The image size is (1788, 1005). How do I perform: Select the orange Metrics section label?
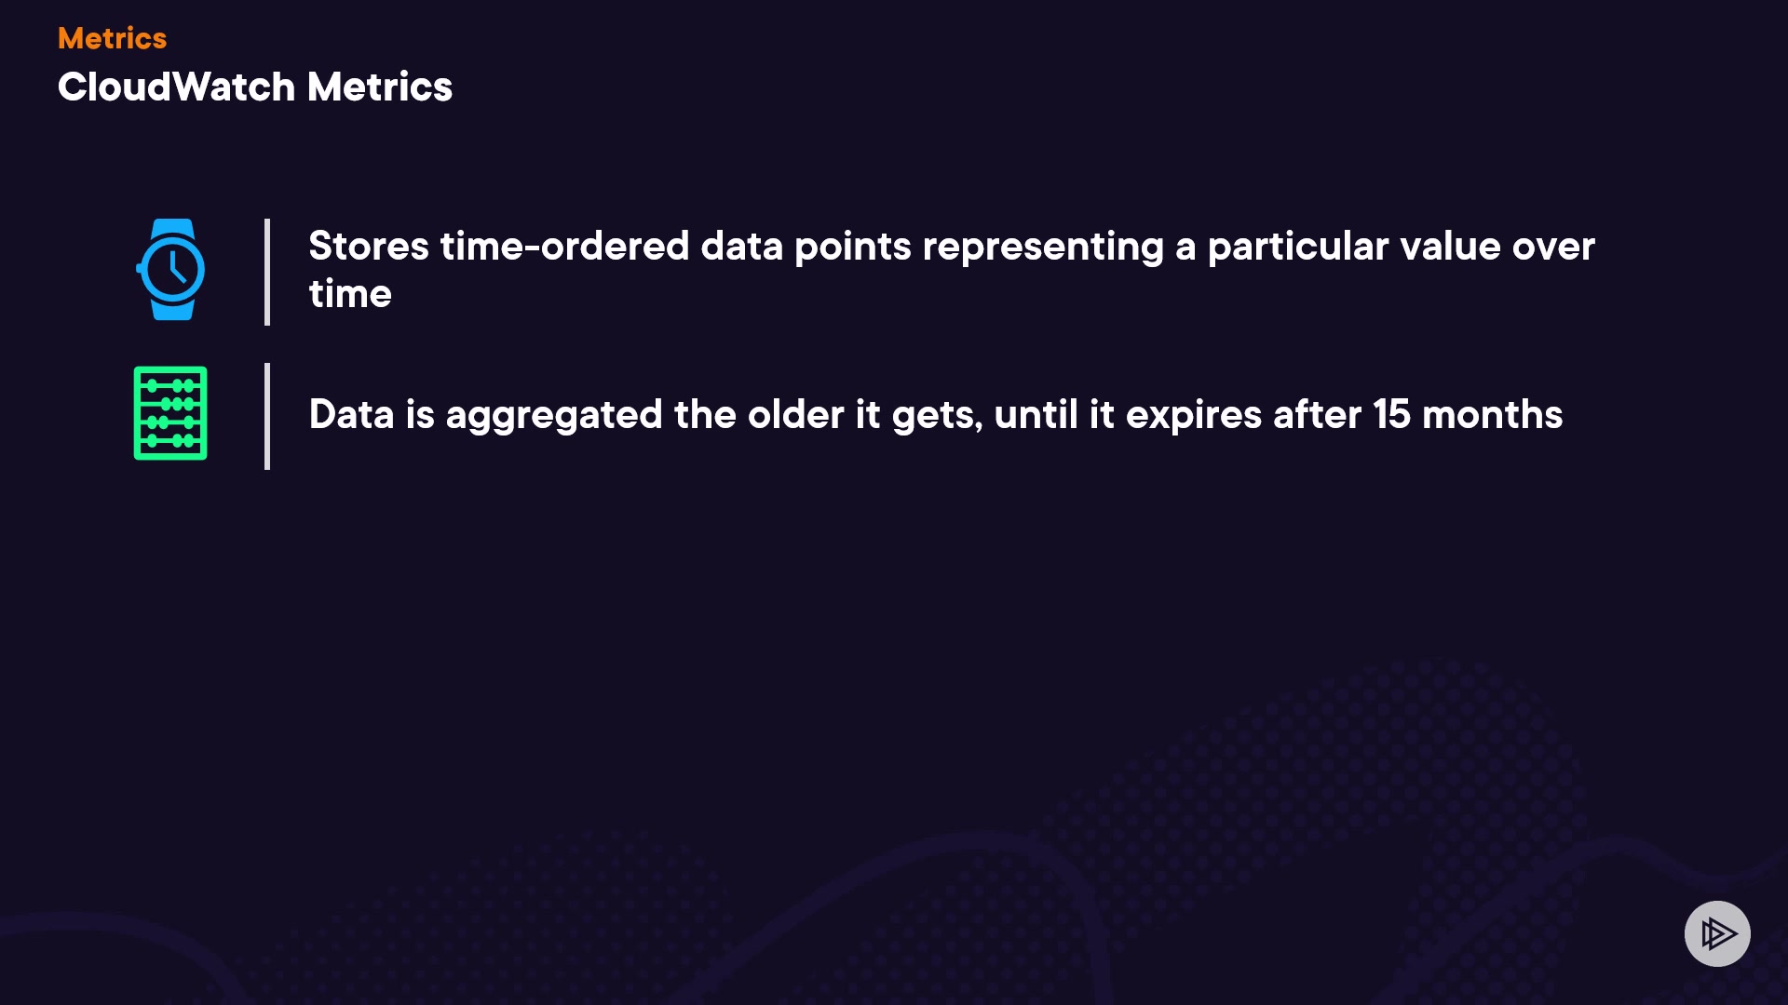pos(112,38)
